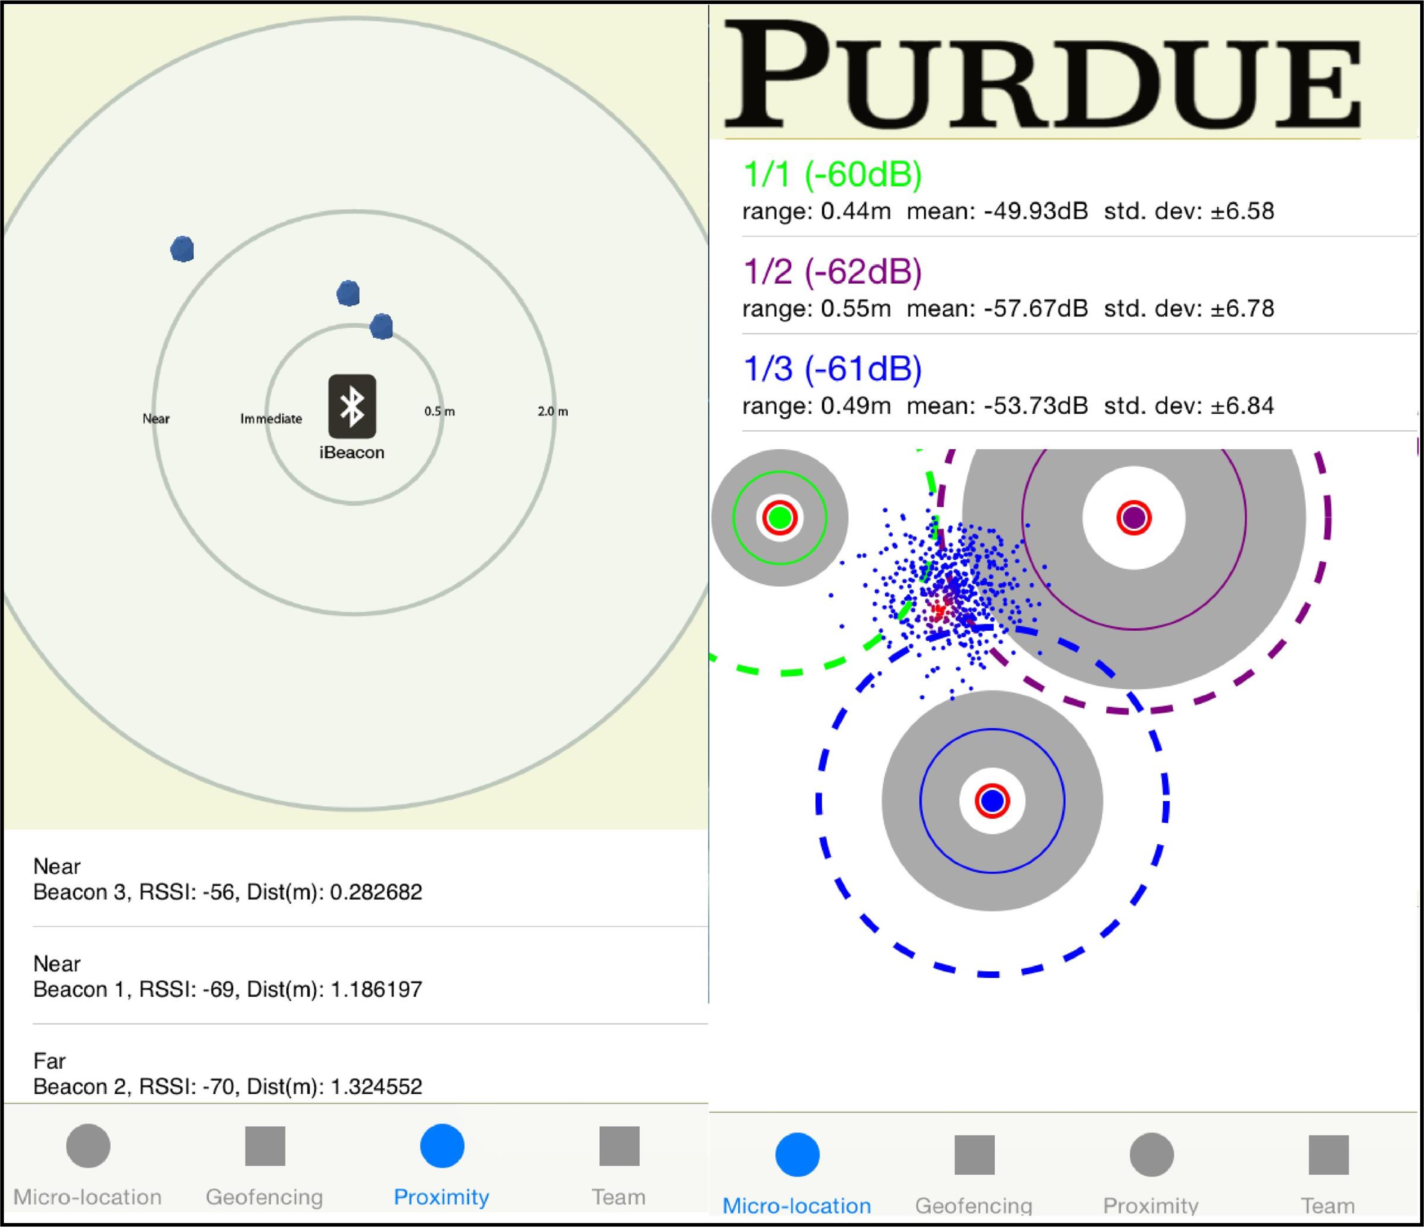Image resolution: width=1424 pixels, height=1228 pixels.
Task: Click the purple beacon center dot
Action: click(x=1133, y=517)
